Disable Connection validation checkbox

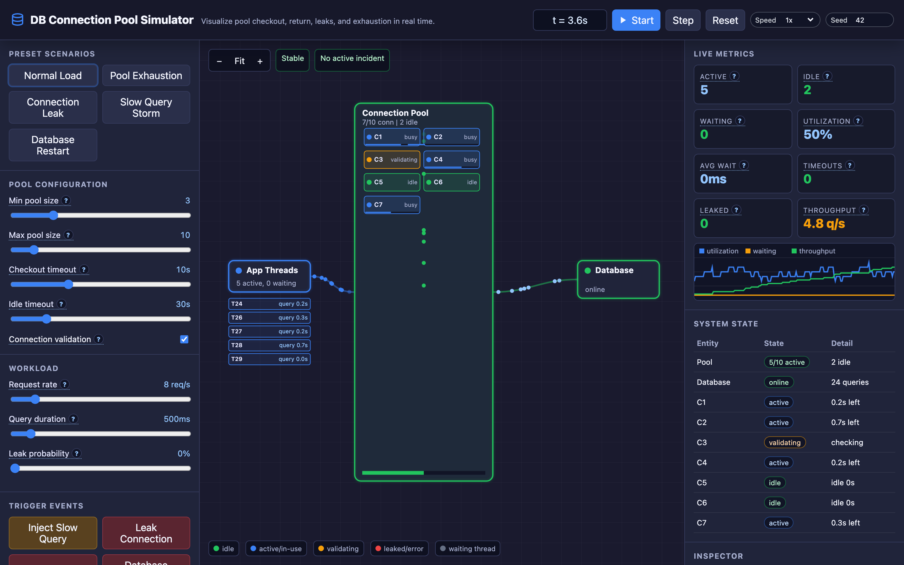coord(184,339)
